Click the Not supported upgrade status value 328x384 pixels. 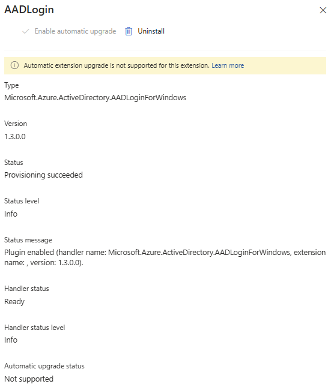tap(29, 379)
